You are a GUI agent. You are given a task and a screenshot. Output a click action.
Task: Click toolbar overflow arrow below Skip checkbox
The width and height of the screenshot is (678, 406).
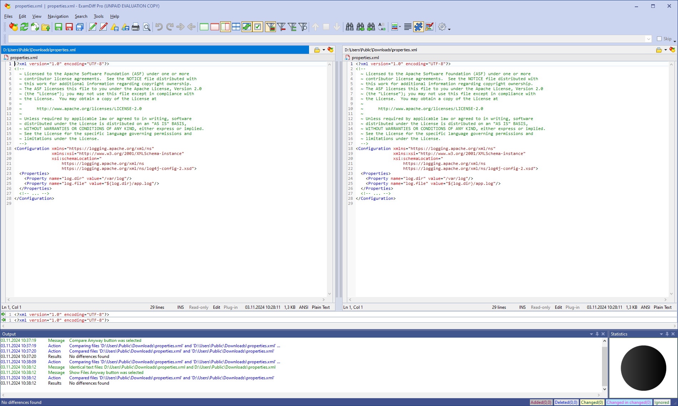[x=675, y=41]
